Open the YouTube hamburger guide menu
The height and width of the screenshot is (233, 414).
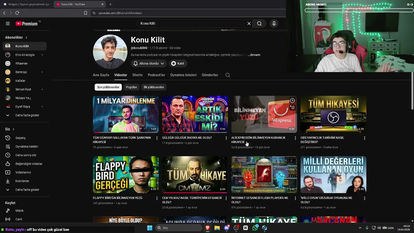coord(8,24)
